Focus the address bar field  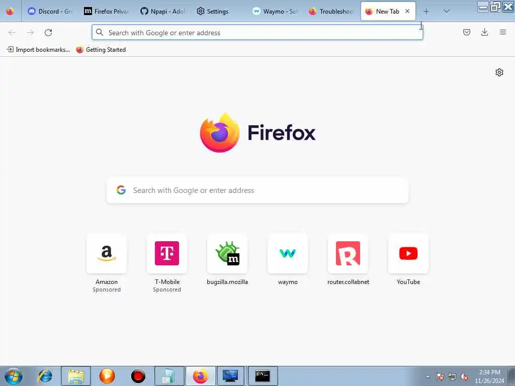pyautogui.click(x=257, y=33)
